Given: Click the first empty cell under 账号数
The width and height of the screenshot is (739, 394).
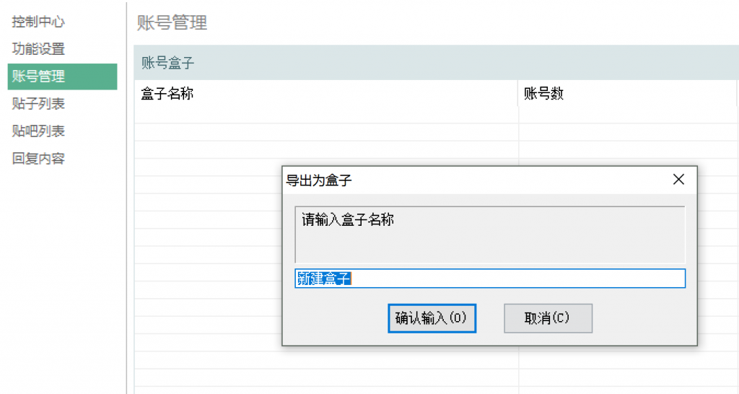Looking at the screenshot, I should [x=626, y=115].
